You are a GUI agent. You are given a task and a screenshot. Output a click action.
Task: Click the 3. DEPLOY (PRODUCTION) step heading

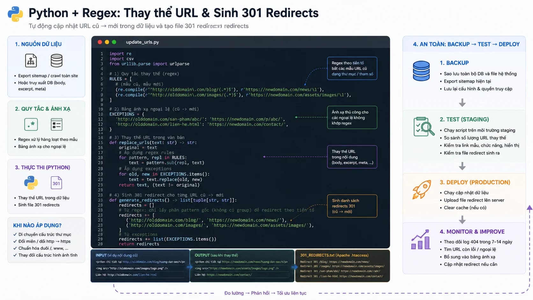pos(475,182)
